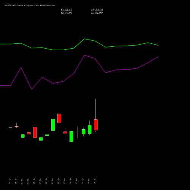Select the 23 Apr date label

tap(65, 181)
